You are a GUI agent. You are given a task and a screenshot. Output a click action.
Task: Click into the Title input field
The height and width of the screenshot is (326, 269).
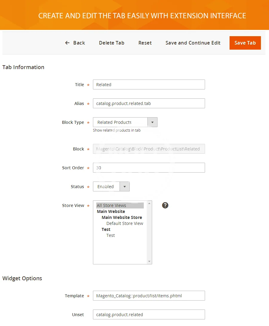coord(149,85)
